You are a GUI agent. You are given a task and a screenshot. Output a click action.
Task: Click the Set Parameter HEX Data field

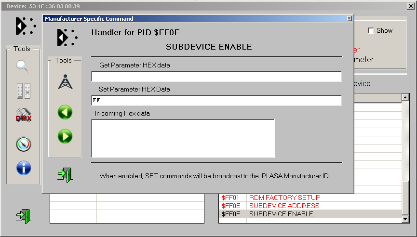pos(216,101)
